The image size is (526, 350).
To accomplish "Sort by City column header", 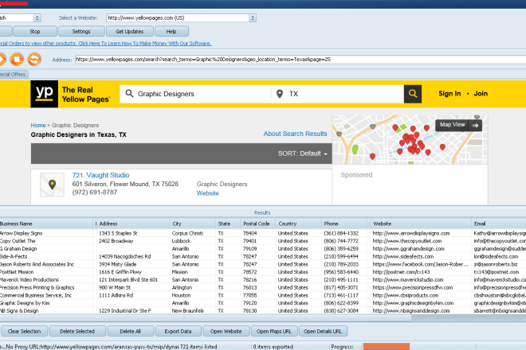I will [192, 224].
